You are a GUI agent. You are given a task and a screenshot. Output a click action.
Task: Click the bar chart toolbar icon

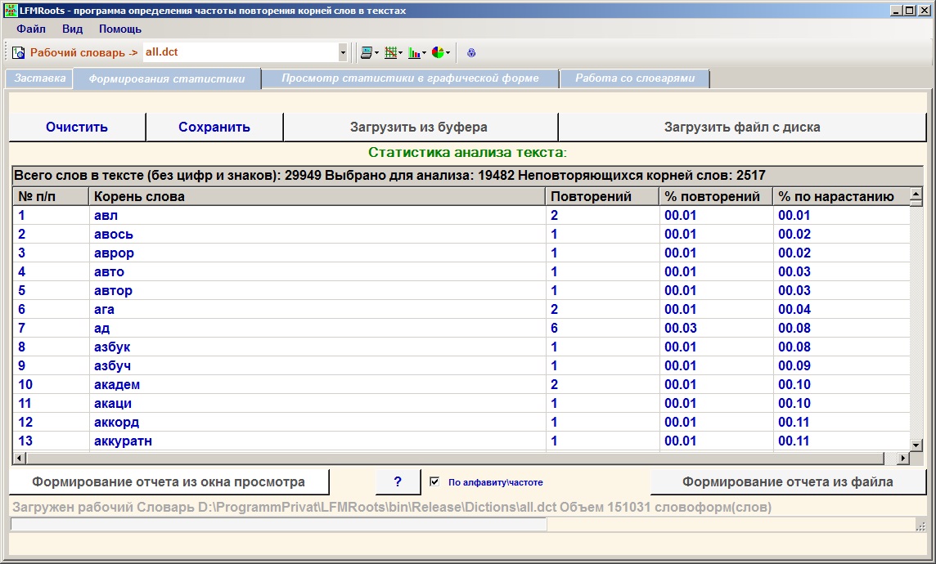tap(414, 52)
